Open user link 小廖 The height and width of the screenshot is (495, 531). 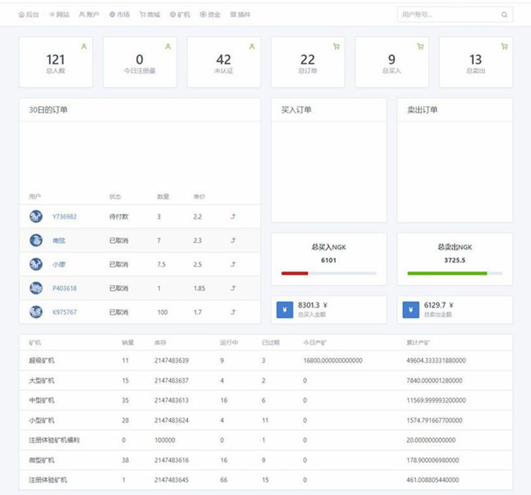pyautogui.click(x=60, y=264)
